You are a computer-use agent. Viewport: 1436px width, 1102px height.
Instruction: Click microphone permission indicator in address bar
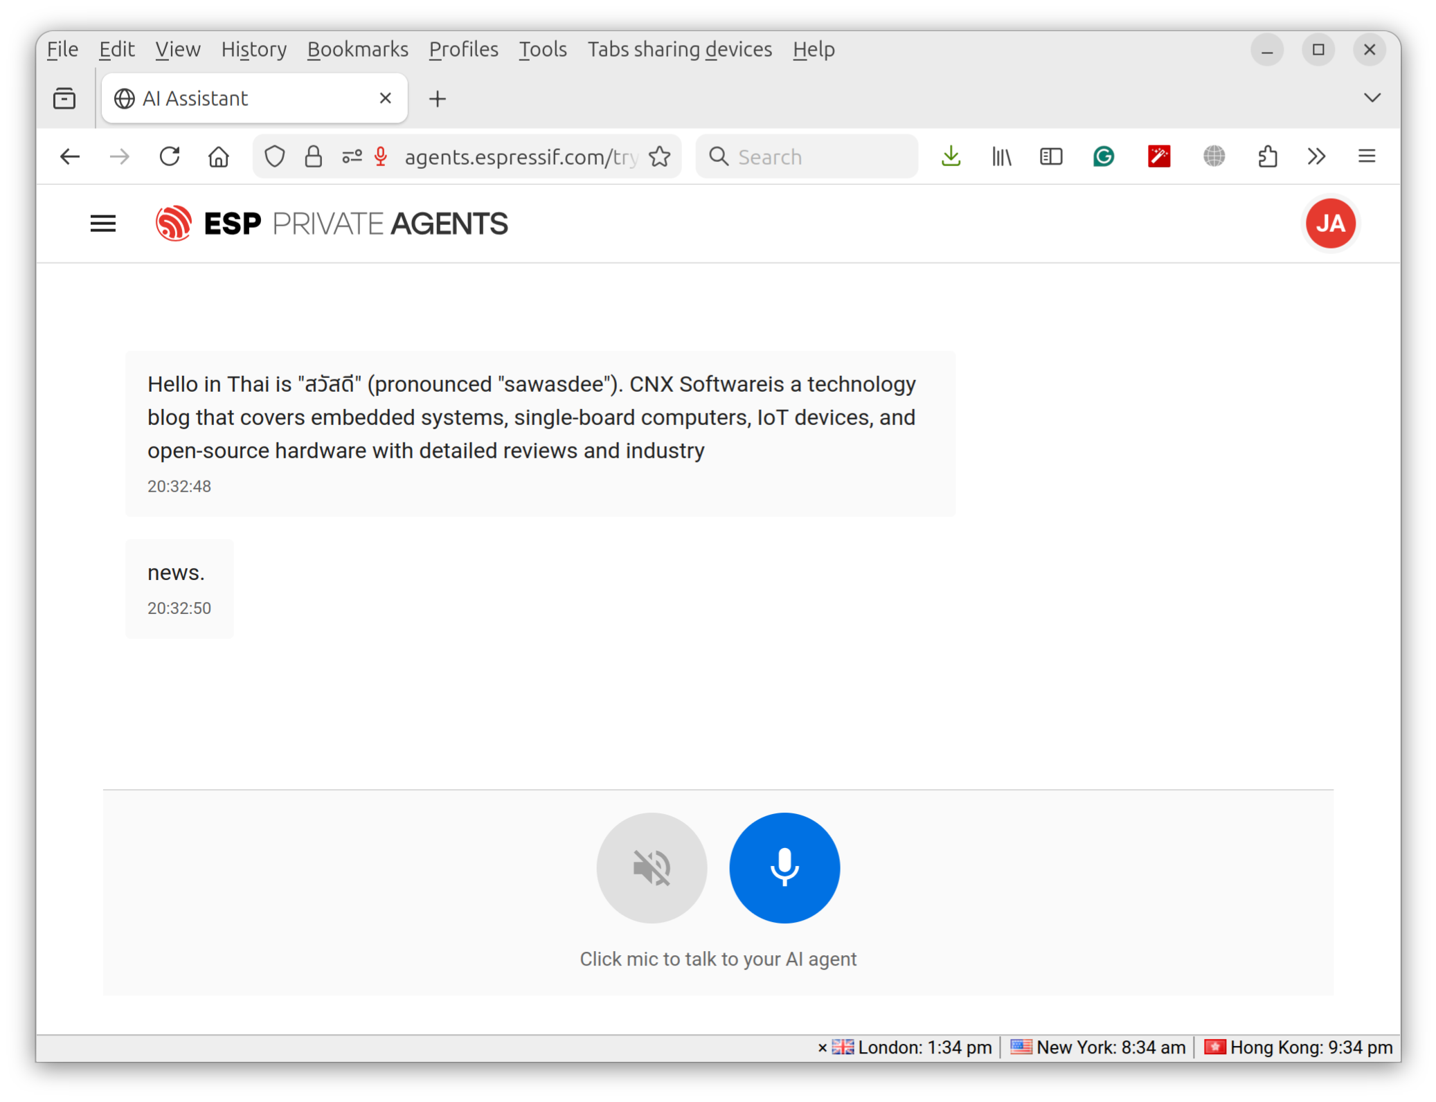pos(380,156)
